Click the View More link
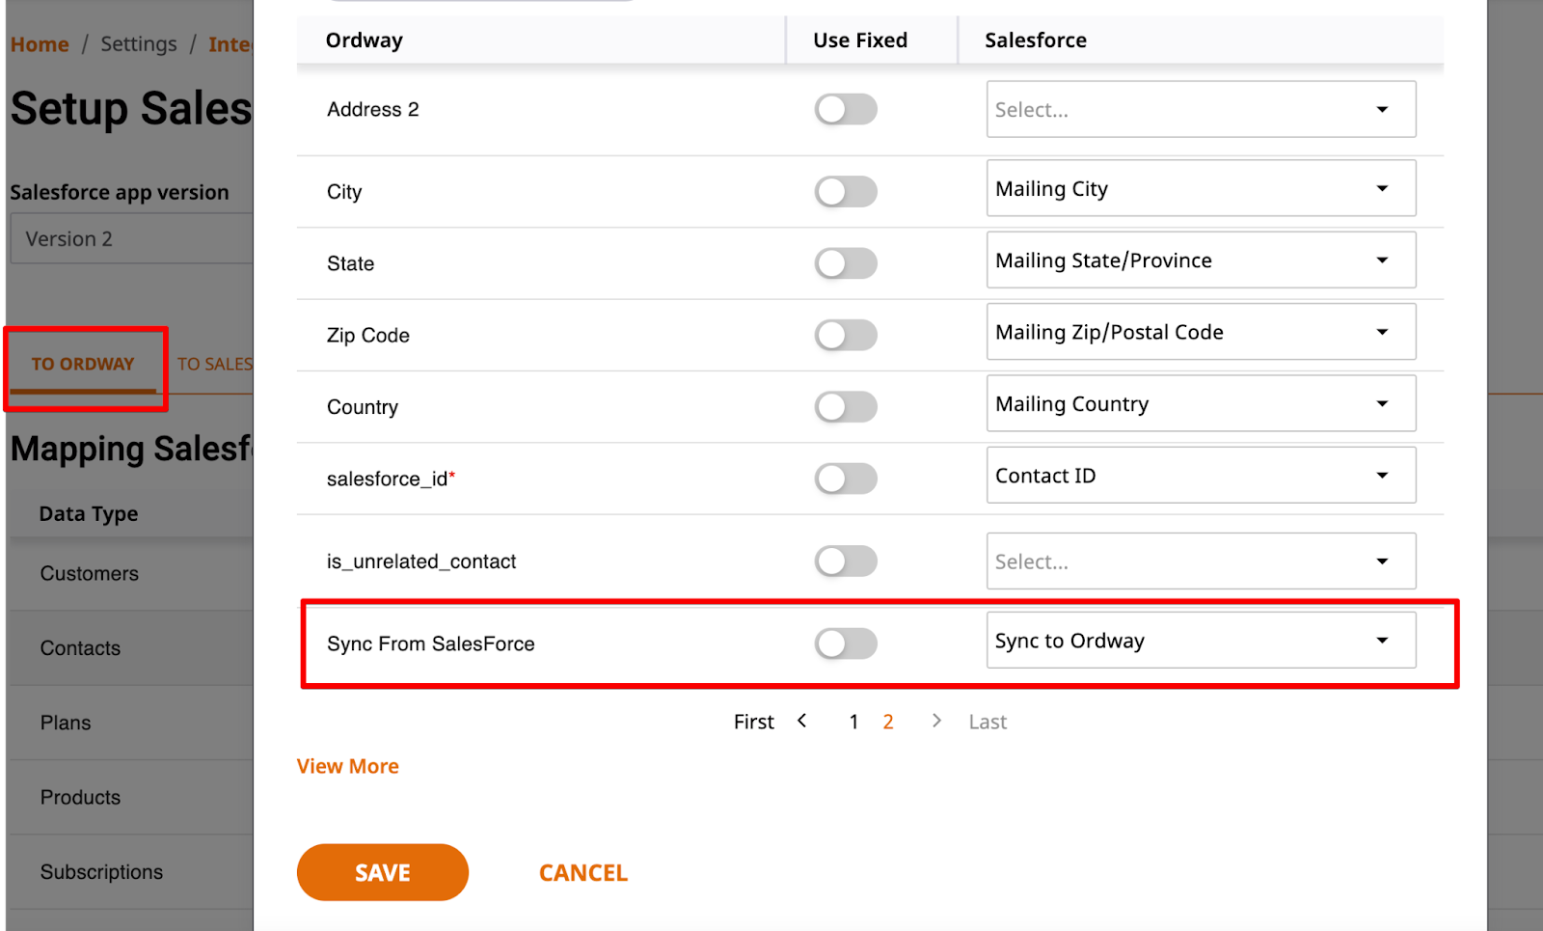 (347, 766)
